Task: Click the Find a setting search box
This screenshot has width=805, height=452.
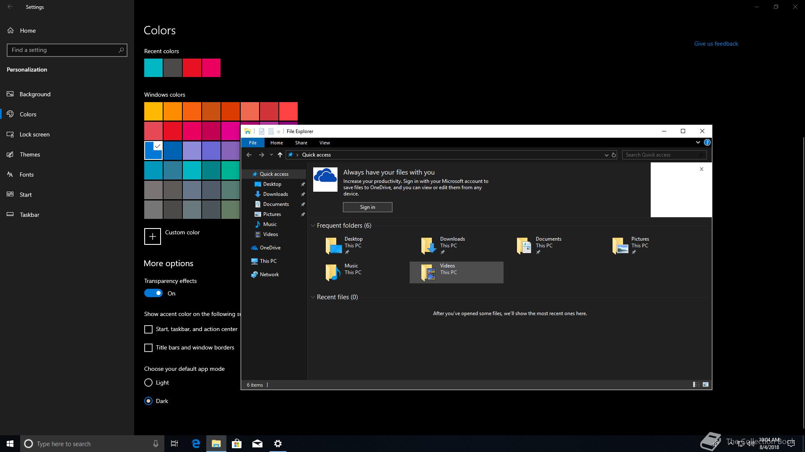Action: pos(67,50)
